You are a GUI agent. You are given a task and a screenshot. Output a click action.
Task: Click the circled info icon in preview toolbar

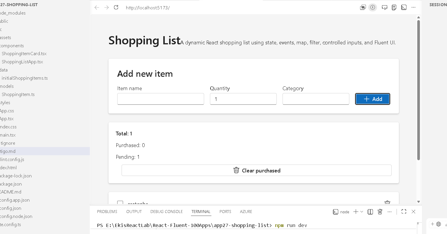373,8
